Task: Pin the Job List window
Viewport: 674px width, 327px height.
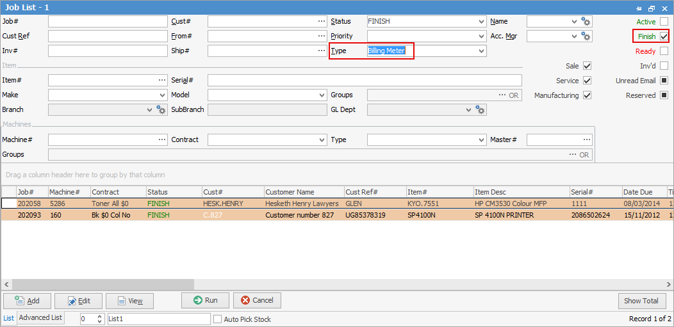Action: pyautogui.click(x=639, y=8)
